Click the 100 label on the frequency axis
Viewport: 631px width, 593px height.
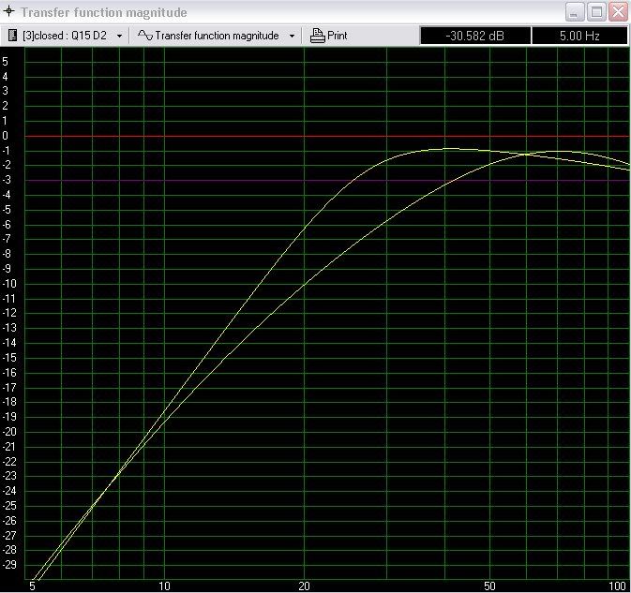[x=617, y=586]
